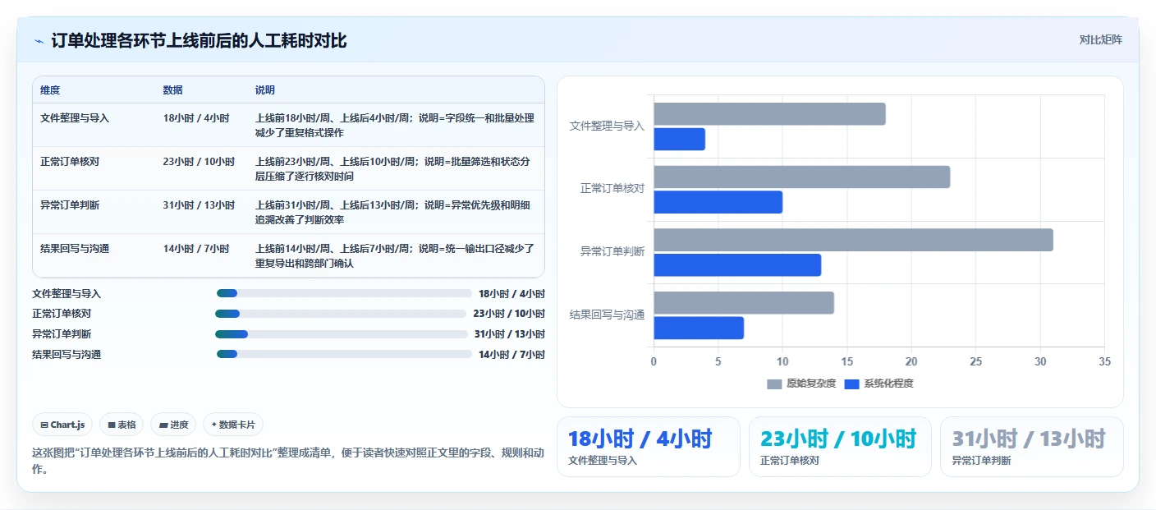Select the Chart.js tag chip
This screenshot has width=1156, height=510.
[x=62, y=425]
